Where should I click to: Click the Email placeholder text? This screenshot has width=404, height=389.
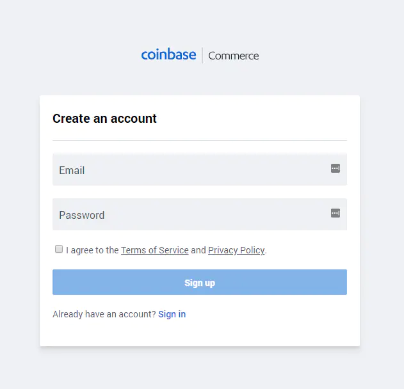pos(72,170)
